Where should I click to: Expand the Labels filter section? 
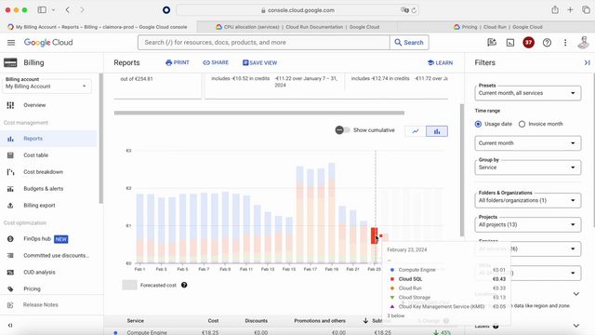(x=576, y=326)
